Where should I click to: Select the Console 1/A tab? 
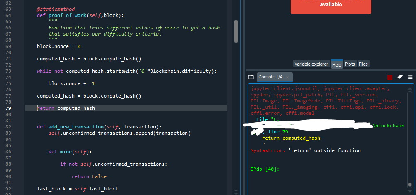[270, 77]
